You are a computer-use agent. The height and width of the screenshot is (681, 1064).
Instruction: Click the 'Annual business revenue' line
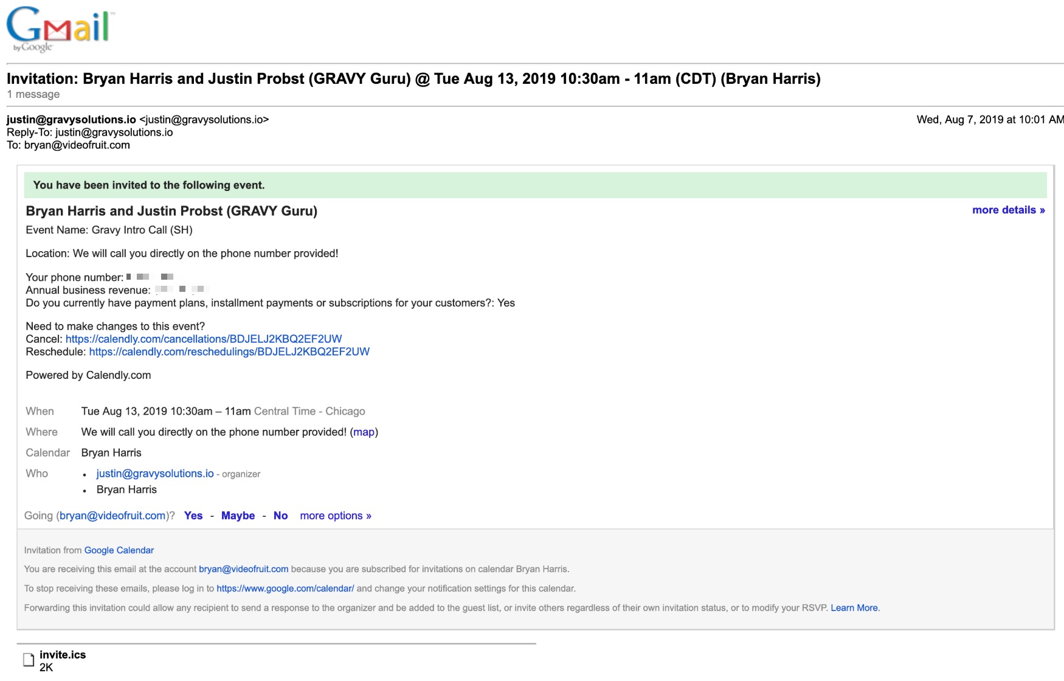(x=117, y=290)
